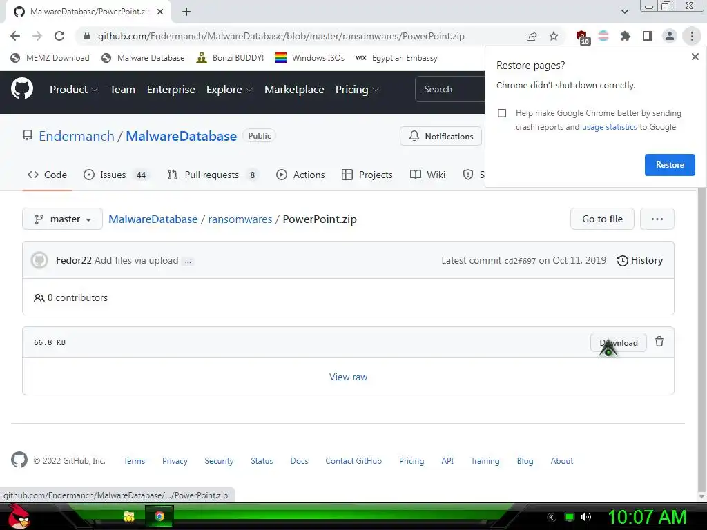
Task: Enable sending crash reports checkbox
Action: (x=502, y=113)
